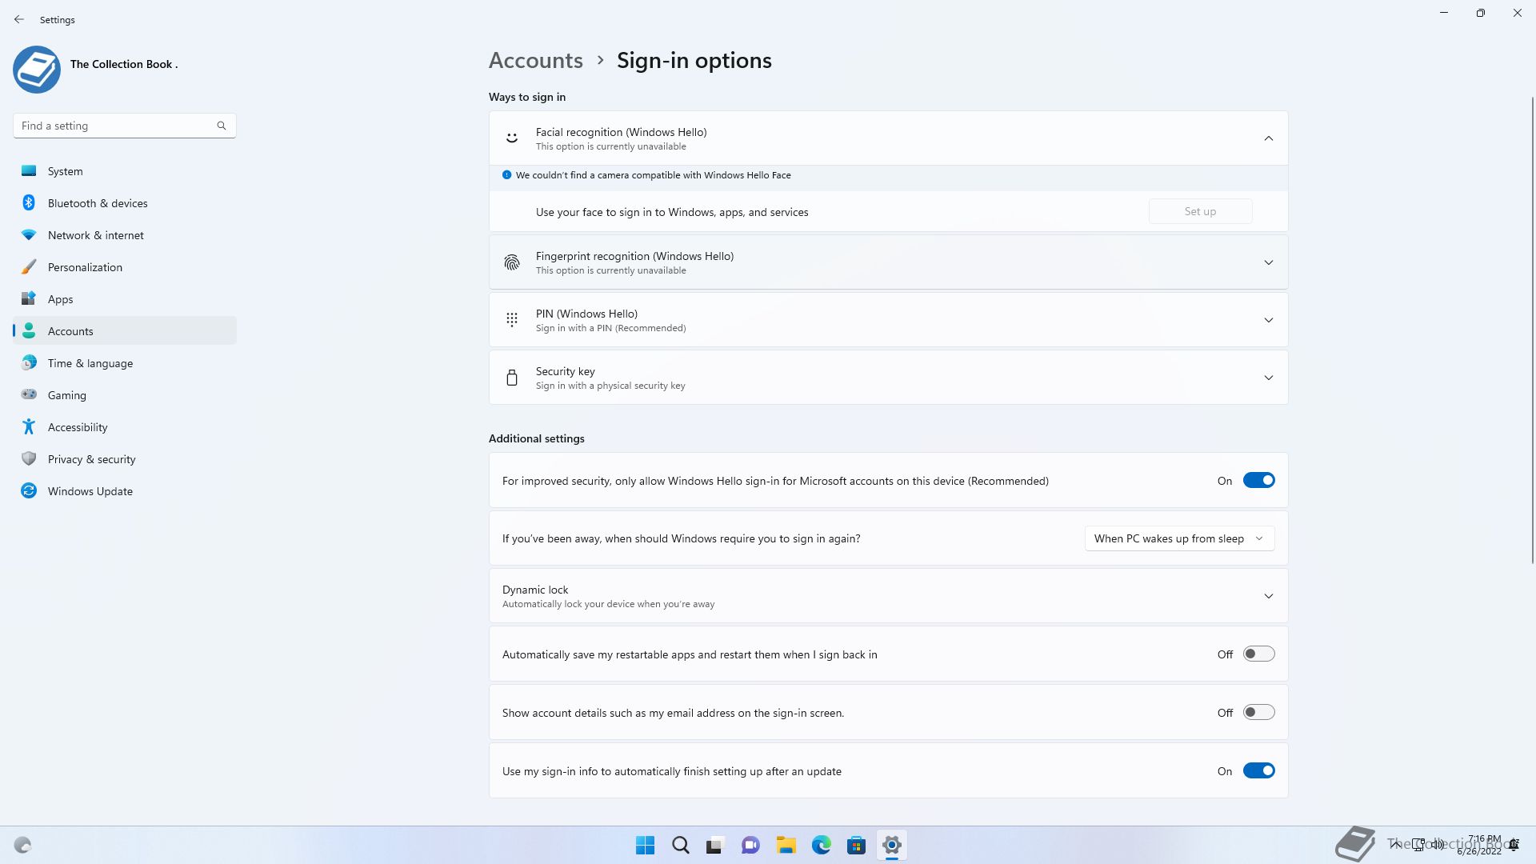The image size is (1536, 864).
Task: Click the Bluetooth & devices icon
Action: [29, 202]
